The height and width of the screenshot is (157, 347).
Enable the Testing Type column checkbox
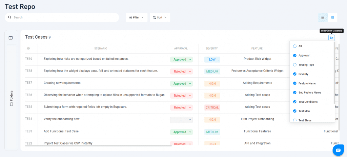tap(294, 65)
